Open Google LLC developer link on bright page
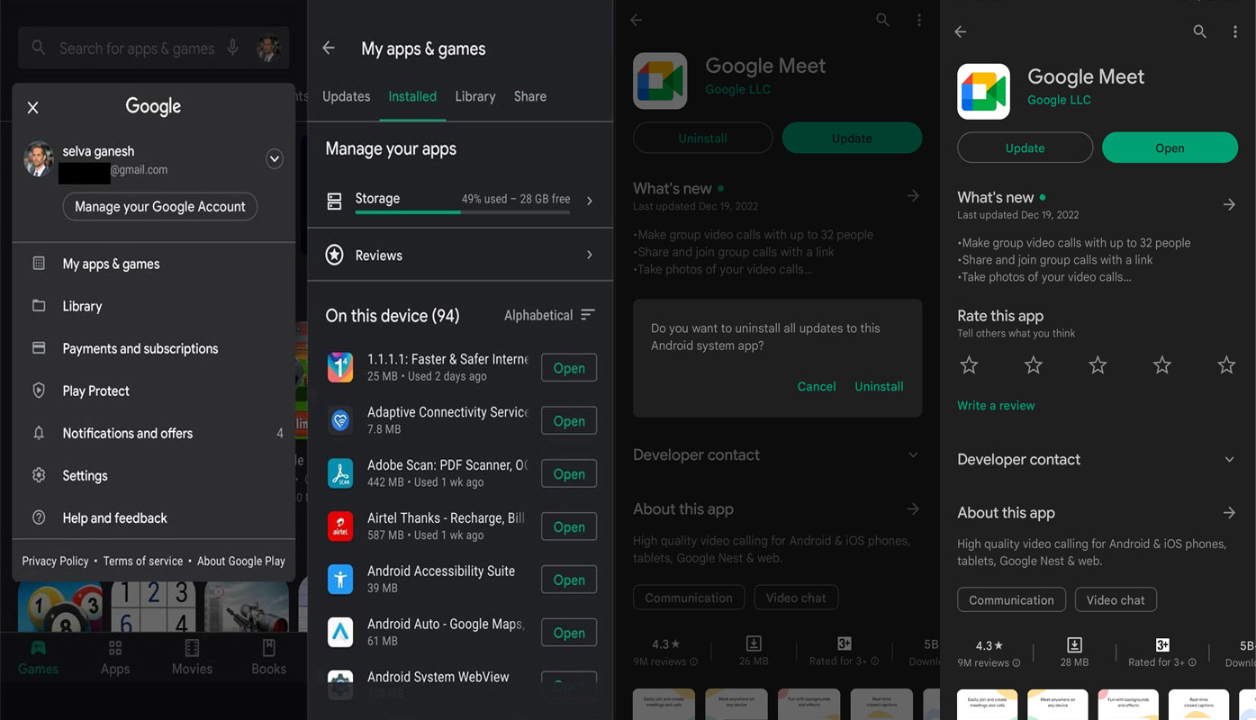 pos(1059,100)
